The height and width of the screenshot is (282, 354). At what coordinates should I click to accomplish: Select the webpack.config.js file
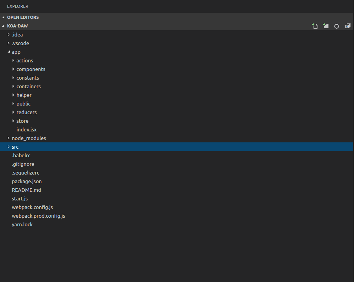(32, 207)
